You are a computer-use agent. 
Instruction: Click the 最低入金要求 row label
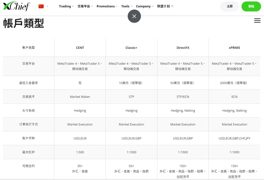click(x=28, y=83)
